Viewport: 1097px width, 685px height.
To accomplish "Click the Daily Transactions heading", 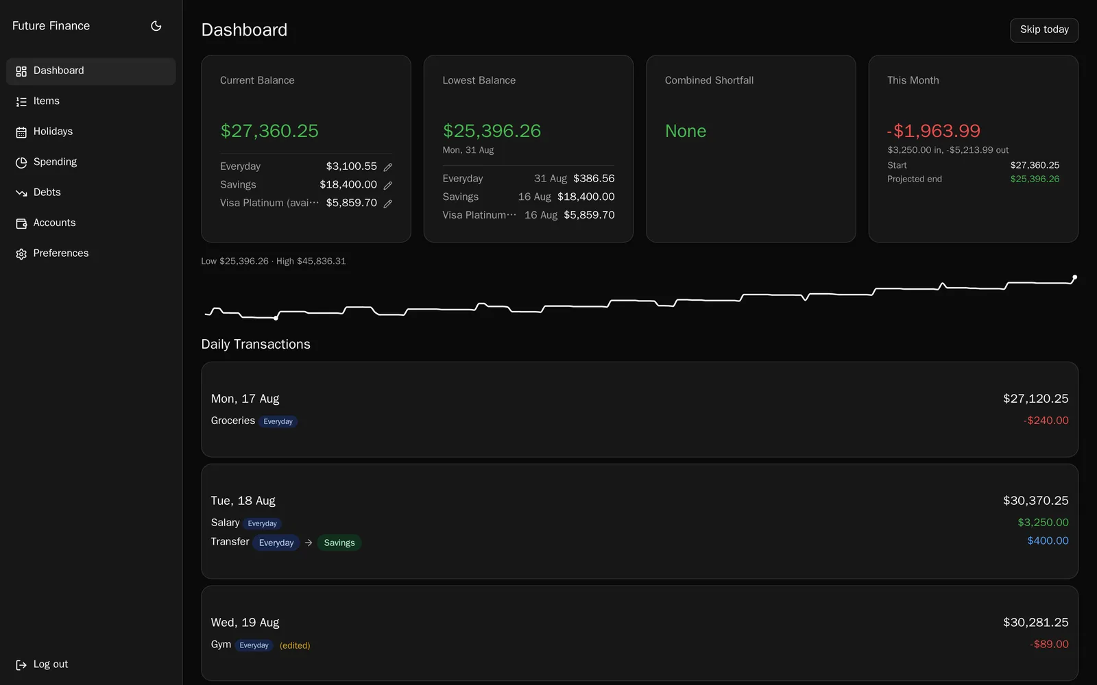I will coord(256,345).
